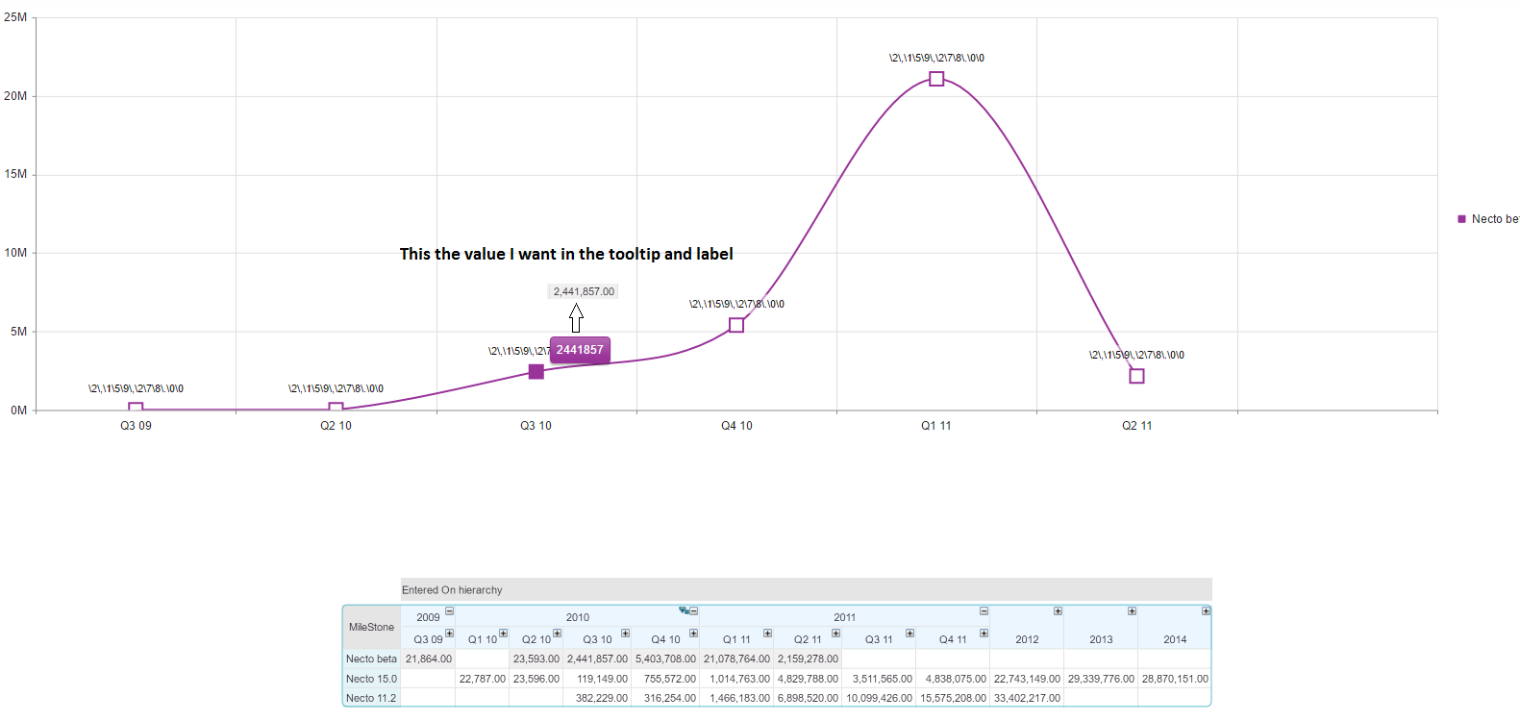Screen dimensions: 1520x721
Task: Select the Necto beta row header
Action: point(371,659)
